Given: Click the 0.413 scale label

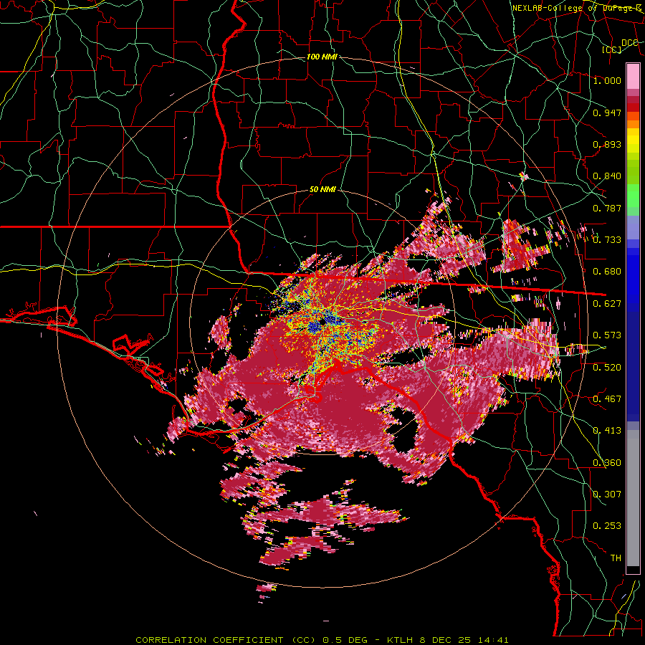Looking at the screenshot, I should (x=607, y=431).
